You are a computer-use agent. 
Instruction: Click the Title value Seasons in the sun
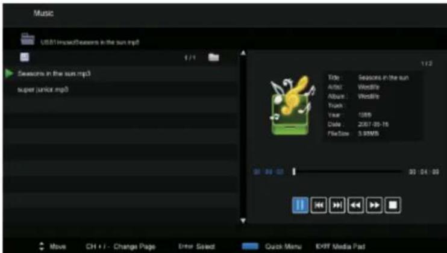(x=383, y=78)
